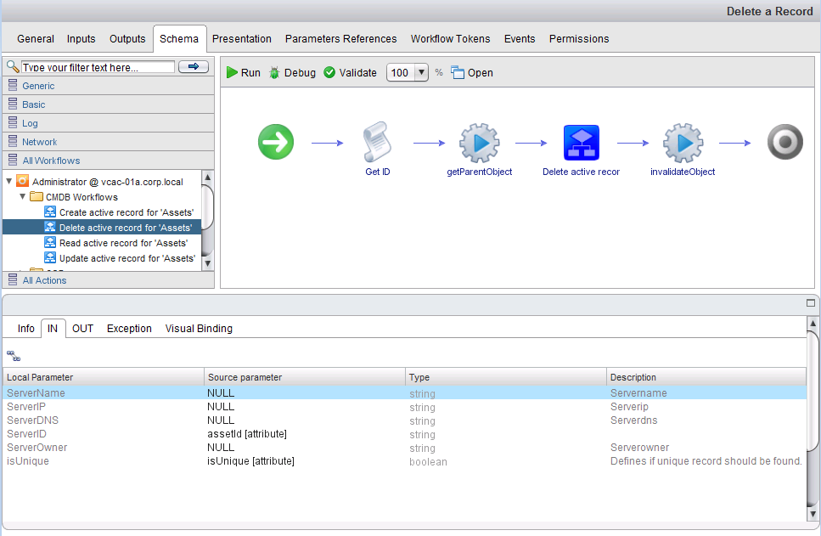Switch to the Visual Binding tab
Image resolution: width=821 pixels, height=536 pixels.
tap(199, 329)
